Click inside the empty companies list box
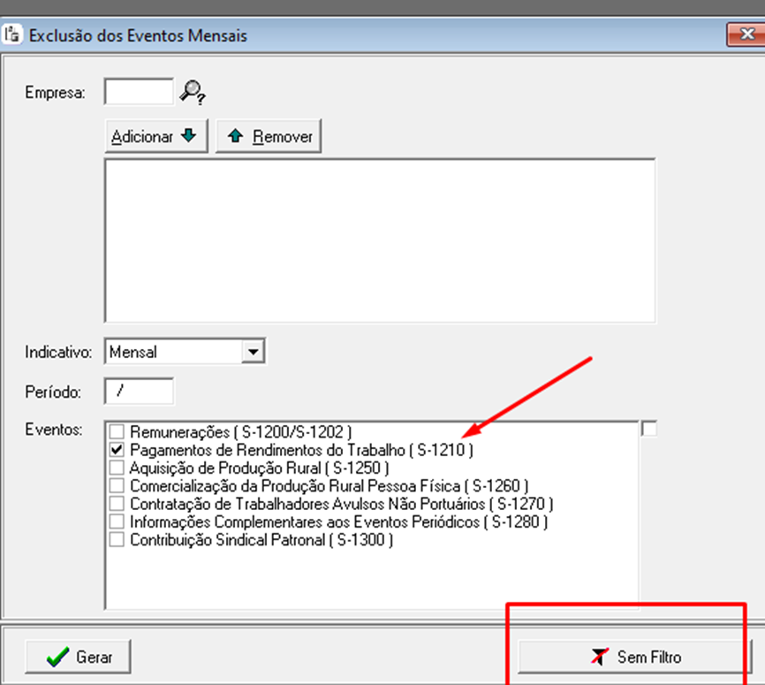765x685 pixels. (380, 240)
